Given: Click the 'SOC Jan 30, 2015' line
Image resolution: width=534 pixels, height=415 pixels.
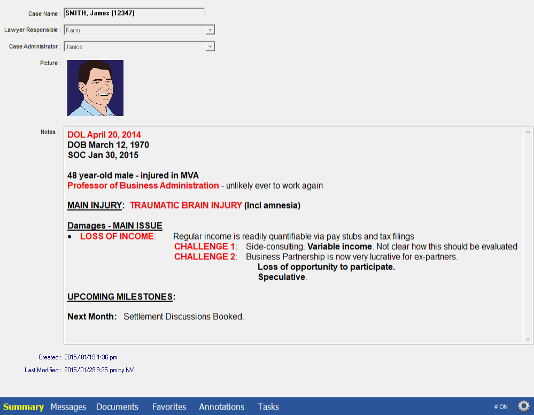Looking at the screenshot, I should click(103, 156).
